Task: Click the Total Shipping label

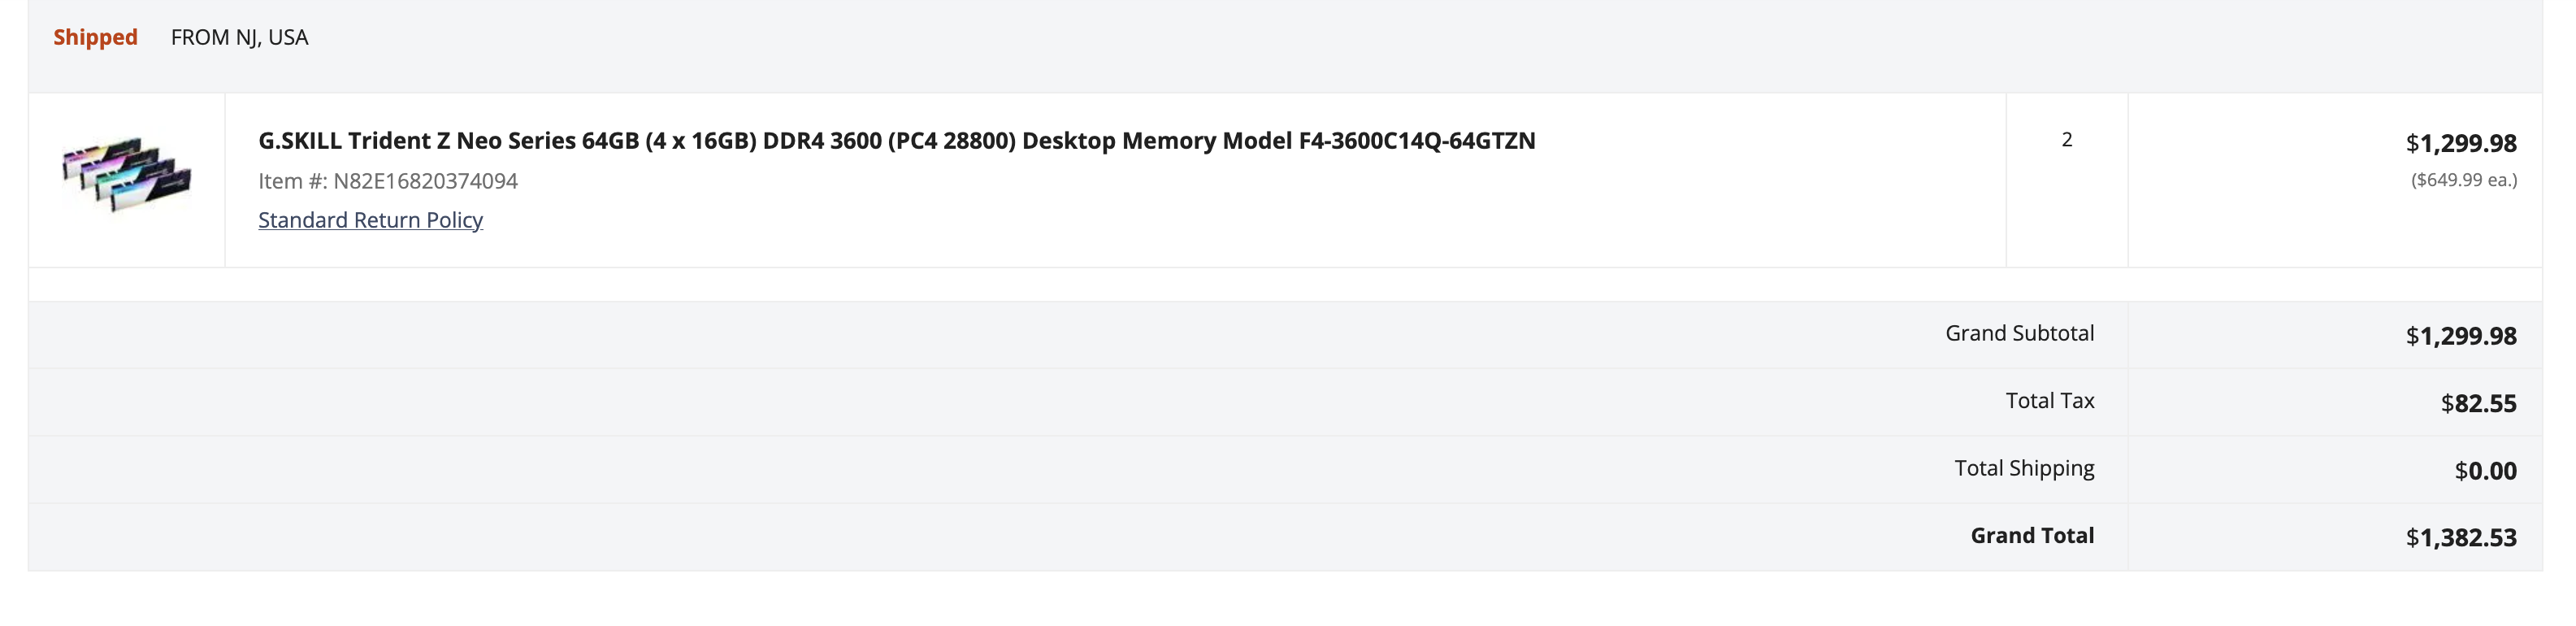Action: 2024,468
